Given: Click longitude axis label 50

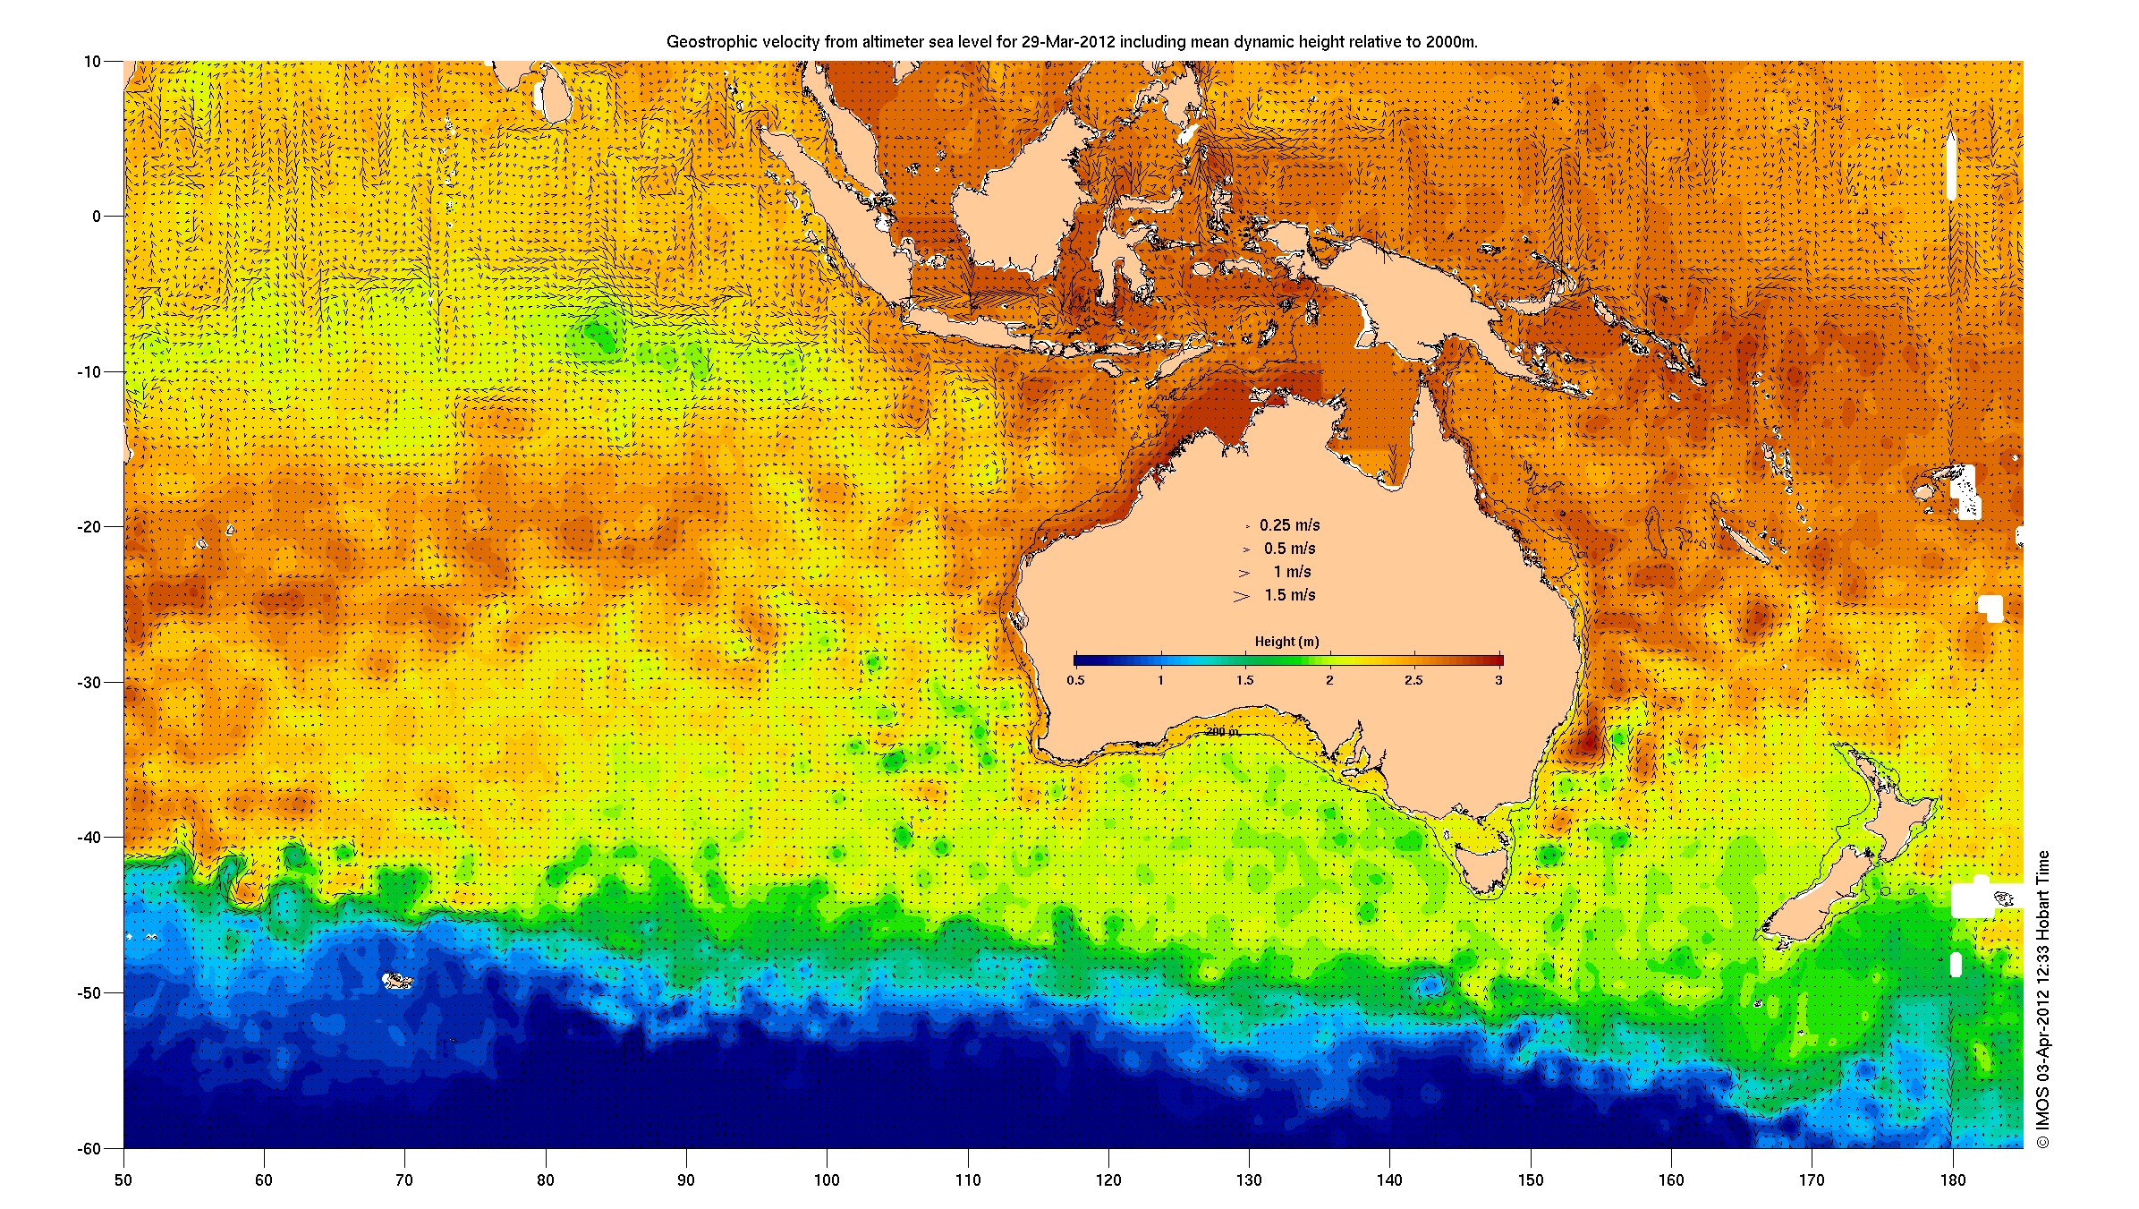Looking at the screenshot, I should [123, 1179].
